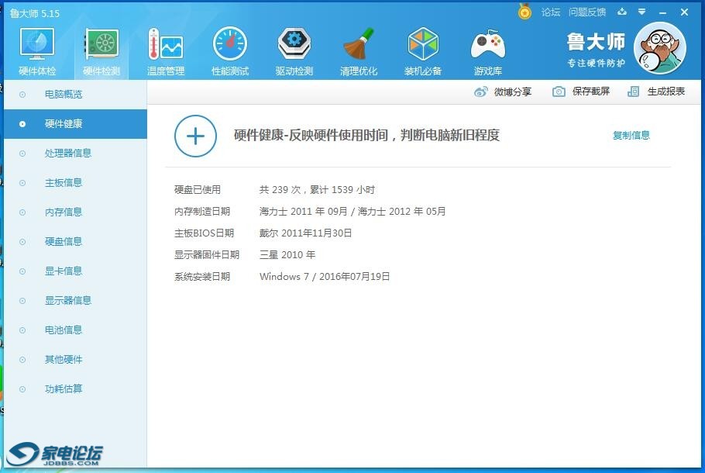
Task: Click the camera icon for screenshot
Action: click(559, 91)
